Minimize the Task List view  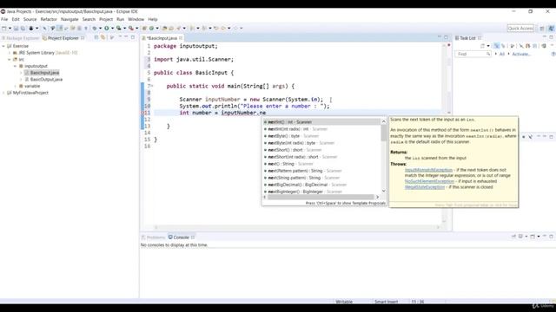tap(545, 36)
